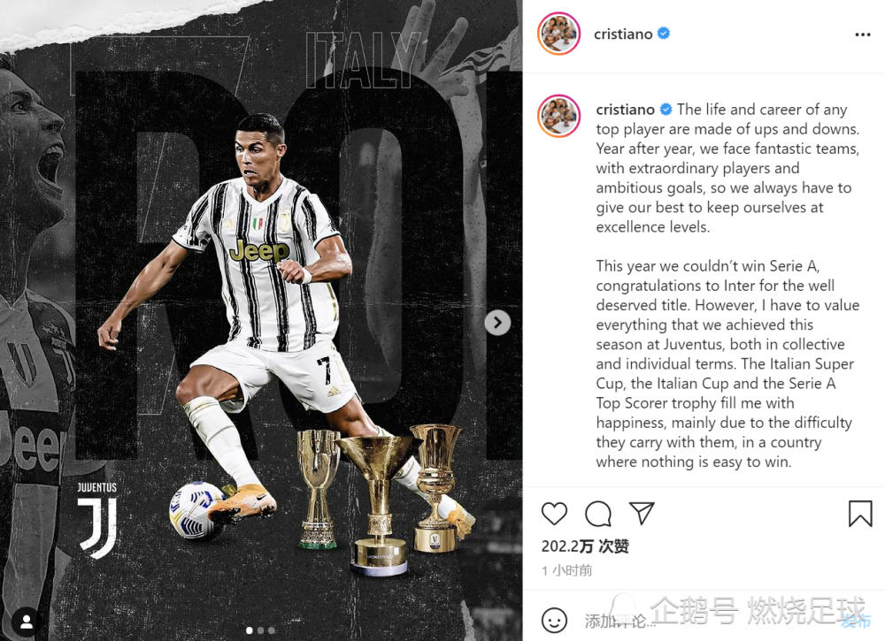Open more options three-dot menu
The height and width of the screenshot is (641, 885).
(x=862, y=34)
